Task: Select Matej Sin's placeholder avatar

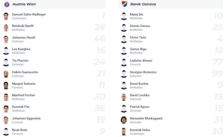Action: 124,17
